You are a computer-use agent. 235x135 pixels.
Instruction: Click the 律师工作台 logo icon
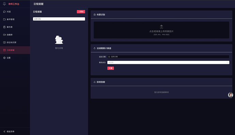(x=4, y=4)
